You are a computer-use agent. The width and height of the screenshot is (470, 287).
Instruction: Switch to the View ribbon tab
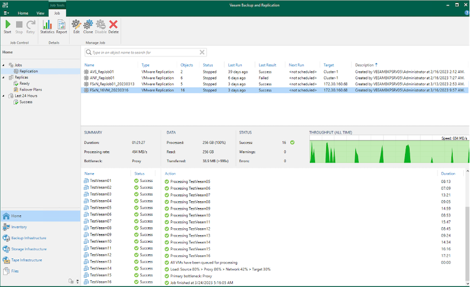tap(40, 13)
